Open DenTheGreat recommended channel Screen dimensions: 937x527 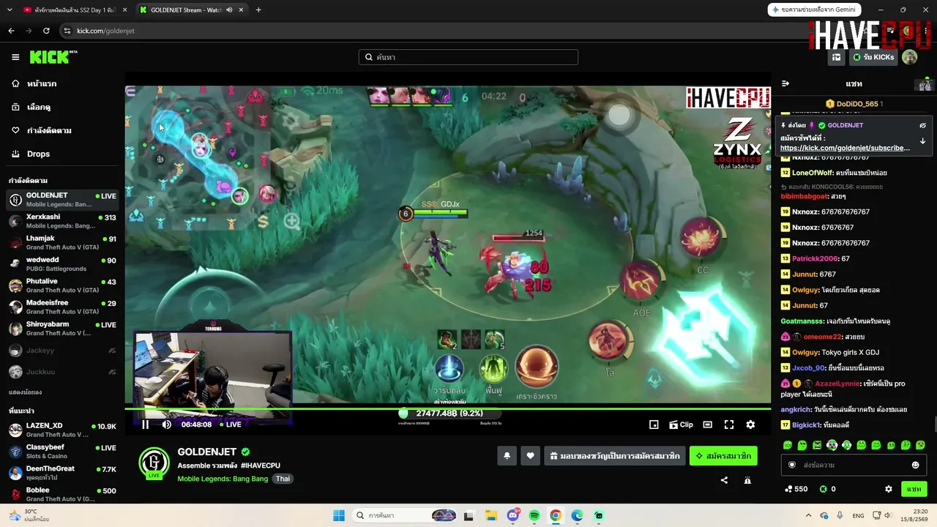tap(62, 473)
